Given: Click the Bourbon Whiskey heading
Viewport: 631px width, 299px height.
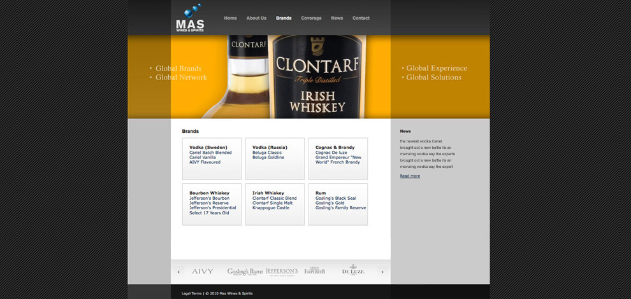Looking at the screenshot, I should [x=209, y=193].
